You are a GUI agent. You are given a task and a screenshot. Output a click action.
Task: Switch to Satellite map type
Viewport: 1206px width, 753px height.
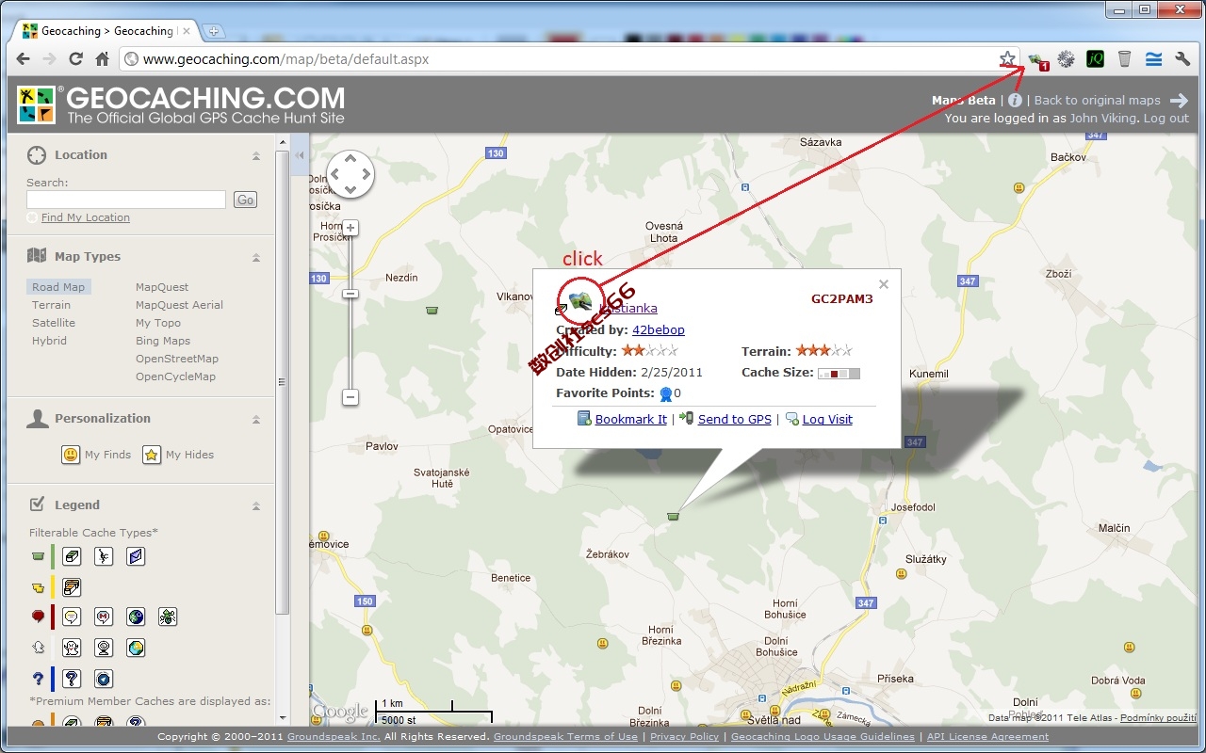(53, 323)
